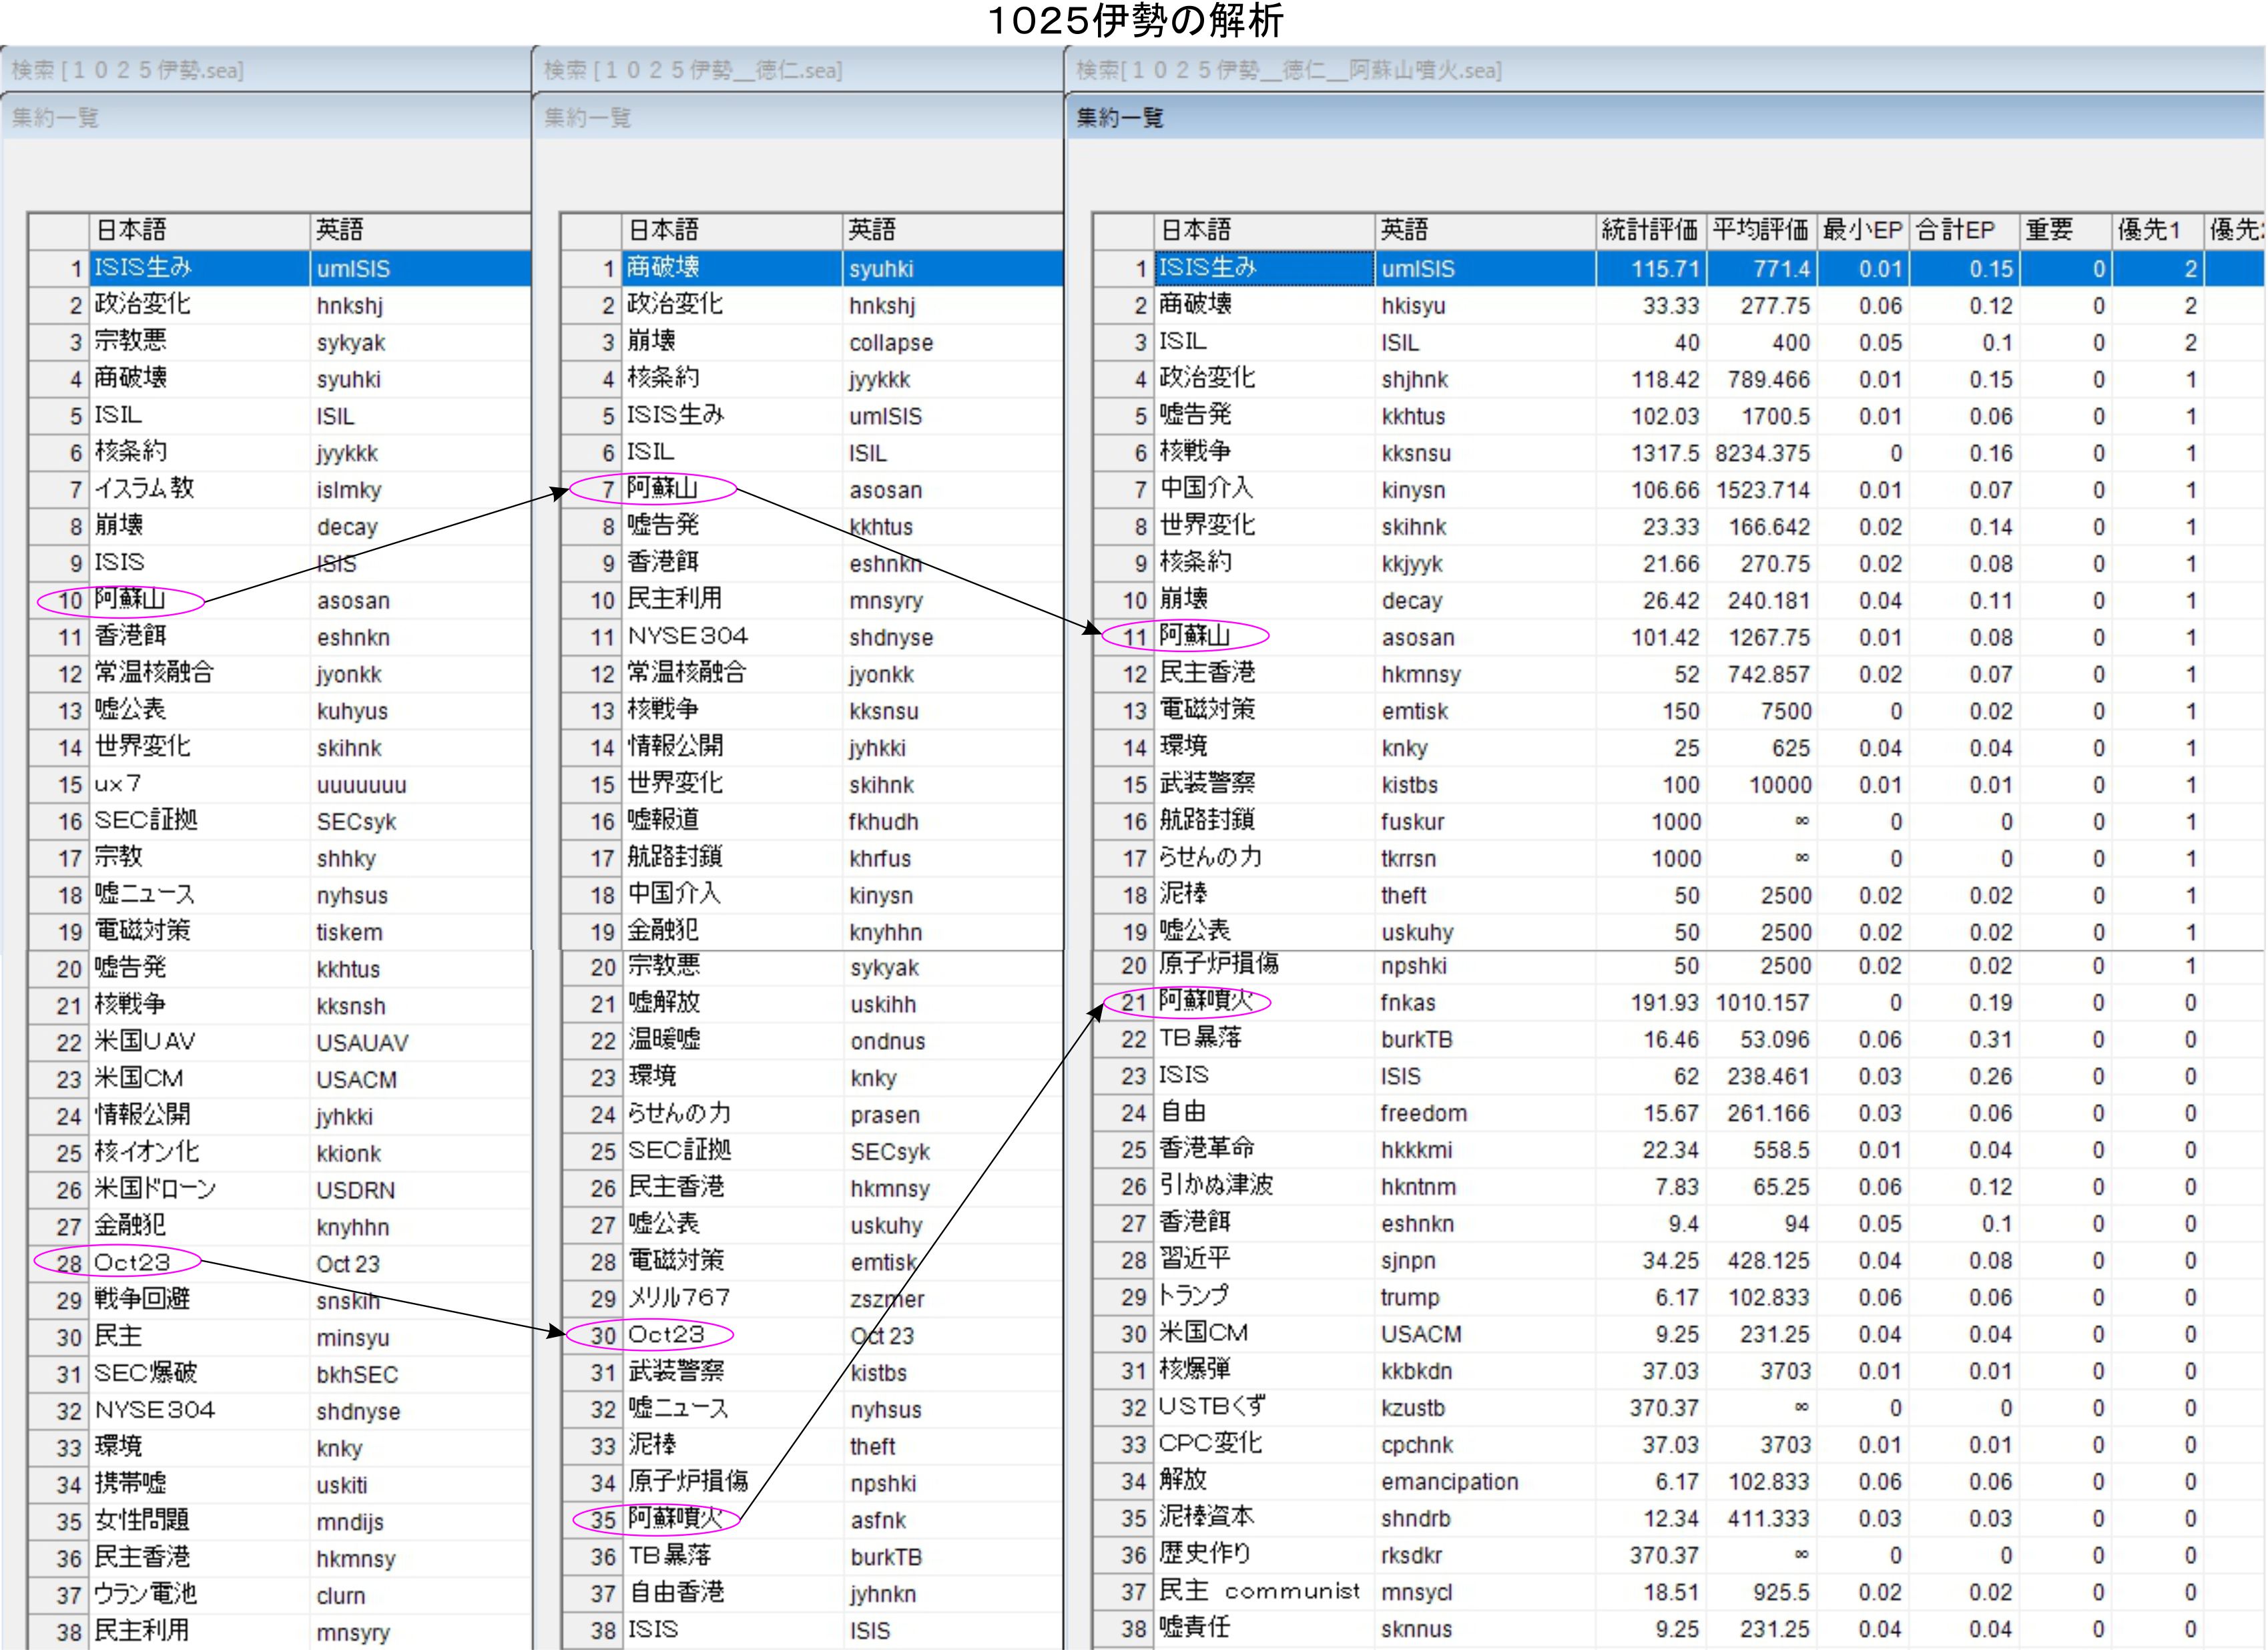The image size is (2268, 1650).
Task: Click the 最小EP column header
Action: tap(1861, 230)
